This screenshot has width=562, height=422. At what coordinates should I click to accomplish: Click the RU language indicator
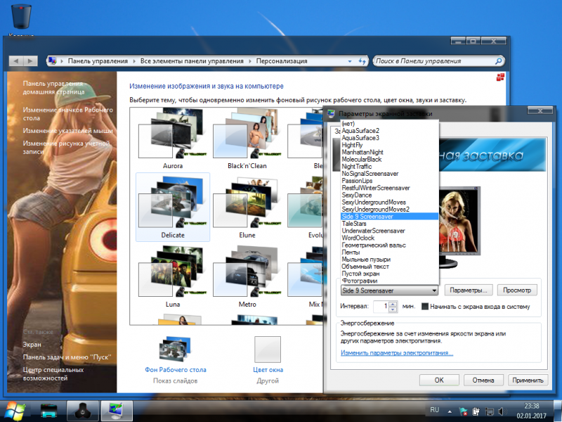[x=434, y=410]
